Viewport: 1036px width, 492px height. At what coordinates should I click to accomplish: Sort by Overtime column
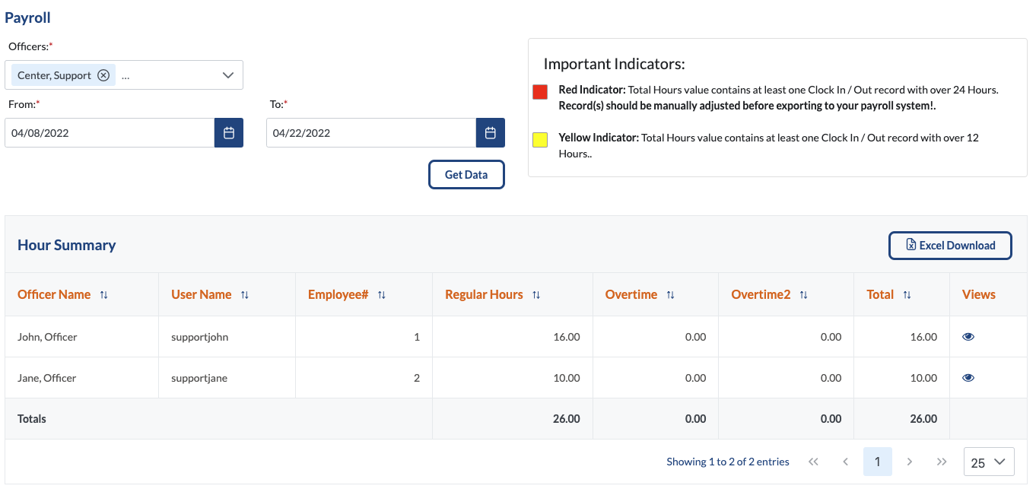[670, 295]
